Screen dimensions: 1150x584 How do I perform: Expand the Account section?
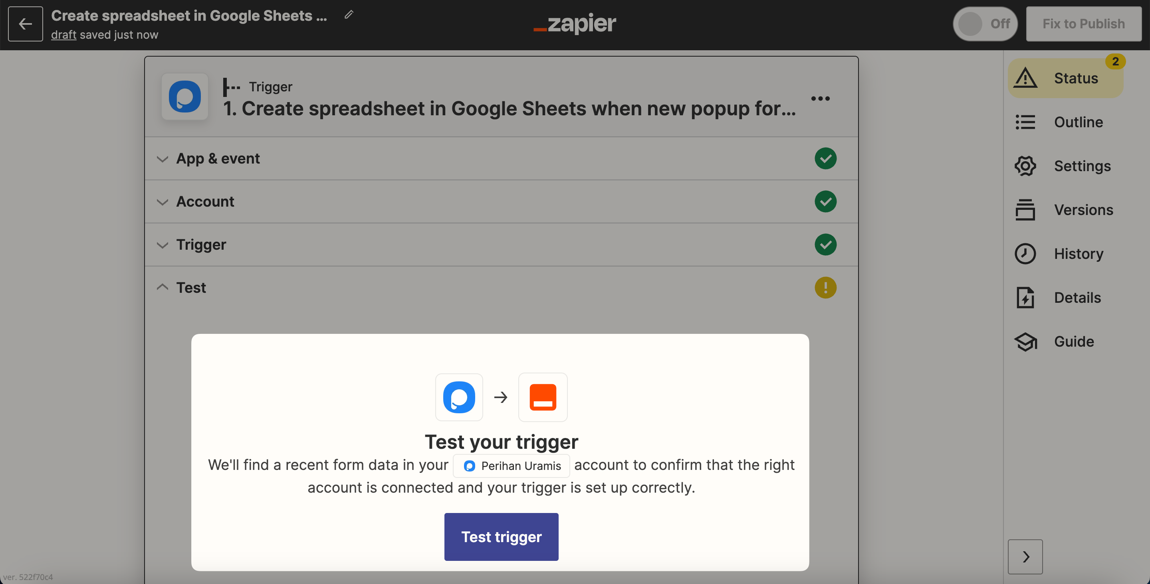point(205,202)
